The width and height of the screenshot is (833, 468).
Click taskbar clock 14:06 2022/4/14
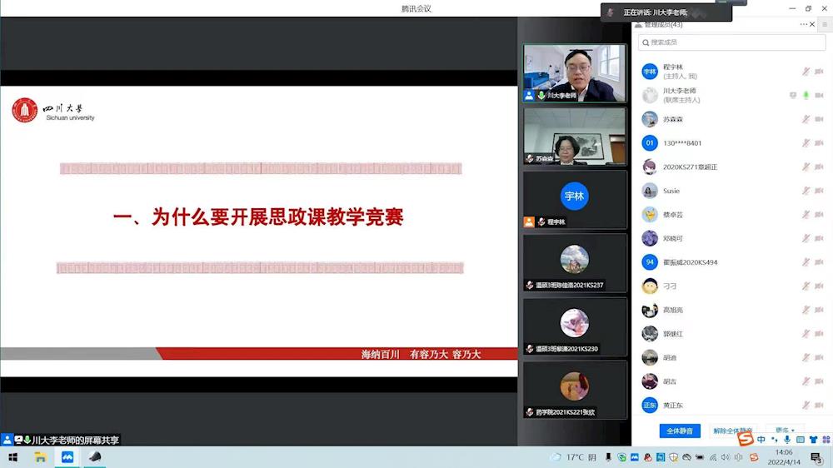tap(784, 457)
